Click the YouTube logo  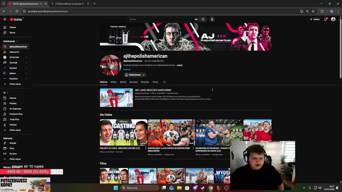16,19
